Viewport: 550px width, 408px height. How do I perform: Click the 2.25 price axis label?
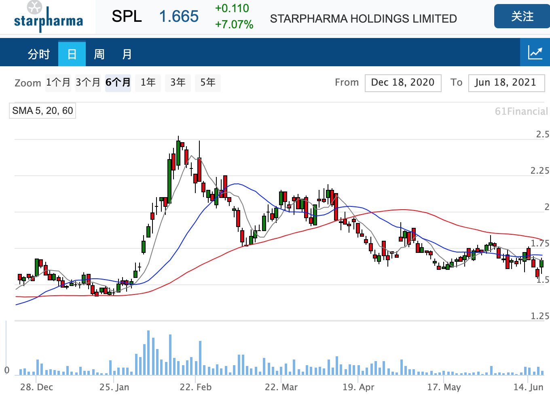pos(540,171)
